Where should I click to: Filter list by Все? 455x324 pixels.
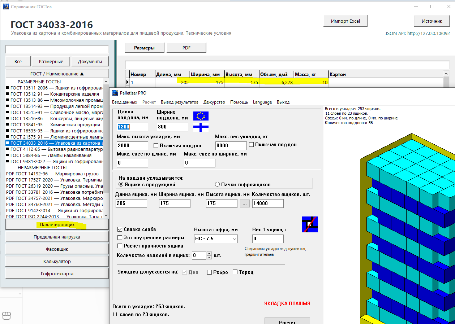(18, 61)
